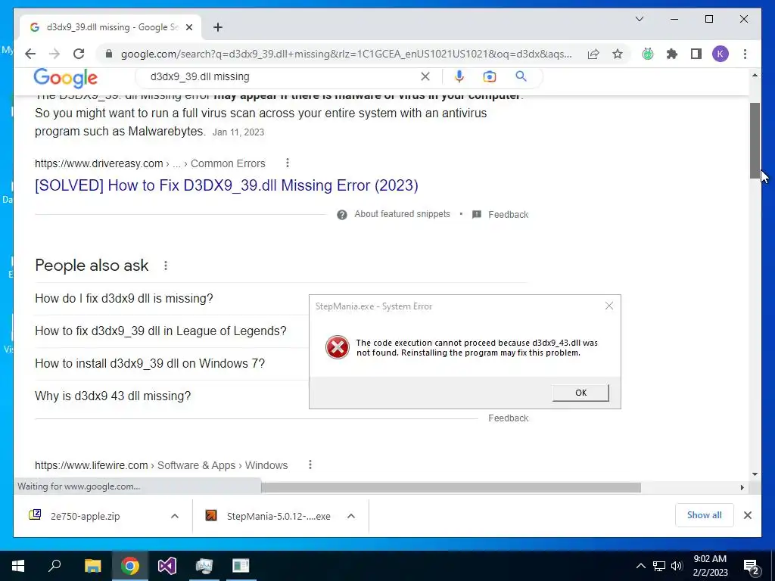Open the K profile avatar
Screen dimensions: 775x581
pyautogui.click(x=721, y=54)
